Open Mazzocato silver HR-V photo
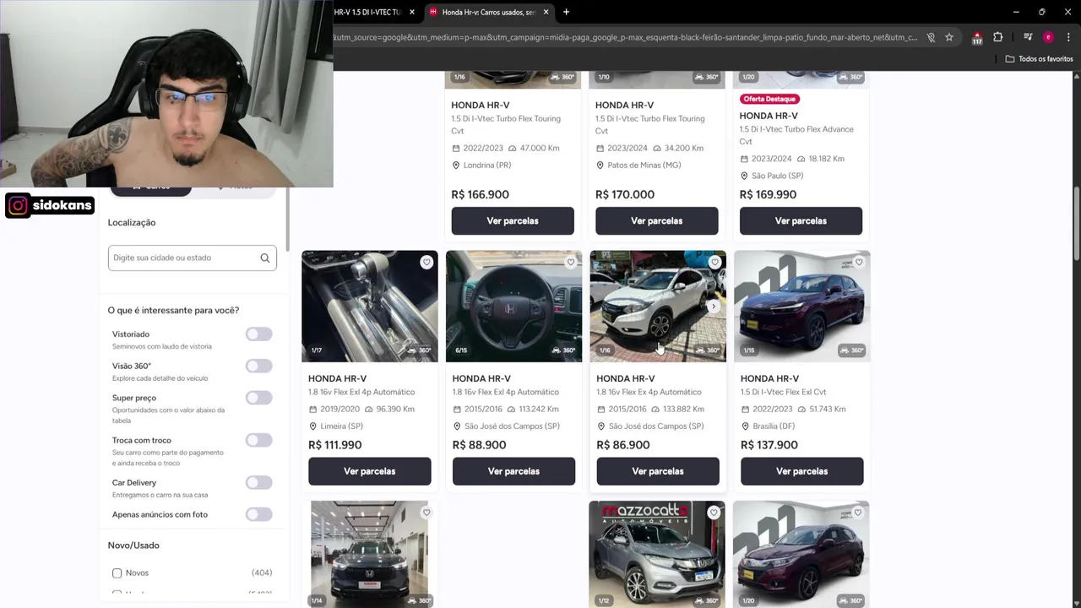Viewport: 1081px width, 608px height. pos(657,554)
